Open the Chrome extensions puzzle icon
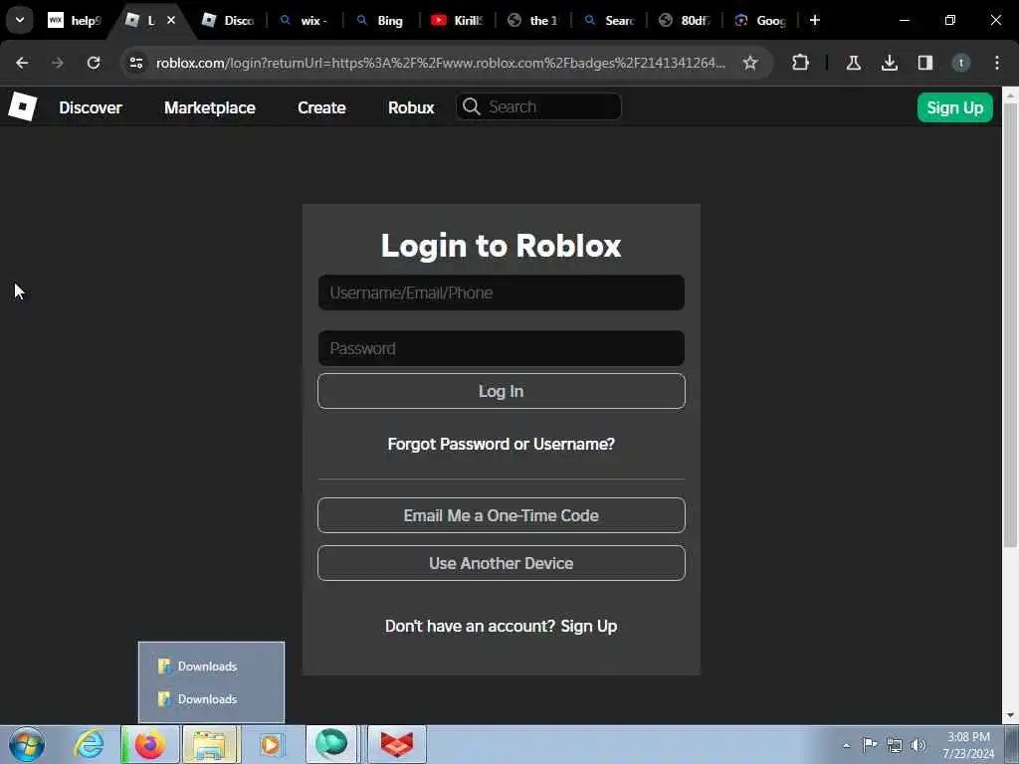This screenshot has width=1019, height=764. point(801,63)
